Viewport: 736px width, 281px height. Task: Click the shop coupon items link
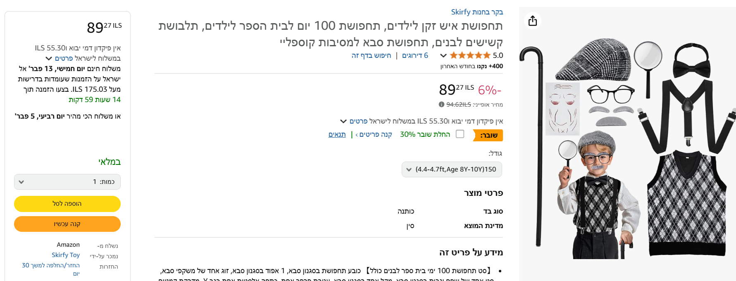(x=374, y=134)
